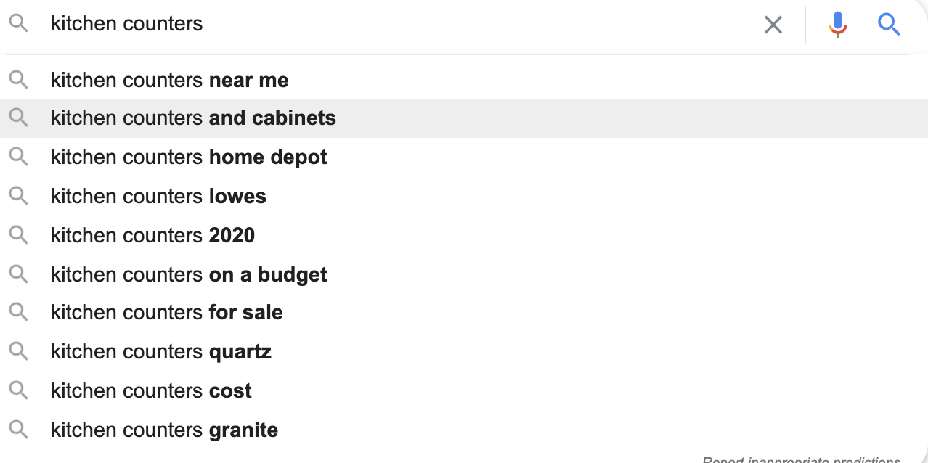Image resolution: width=928 pixels, height=463 pixels.
Task: Click the magnifier icon beside 'kitchen counters quartz'
Action: pyautogui.click(x=19, y=351)
